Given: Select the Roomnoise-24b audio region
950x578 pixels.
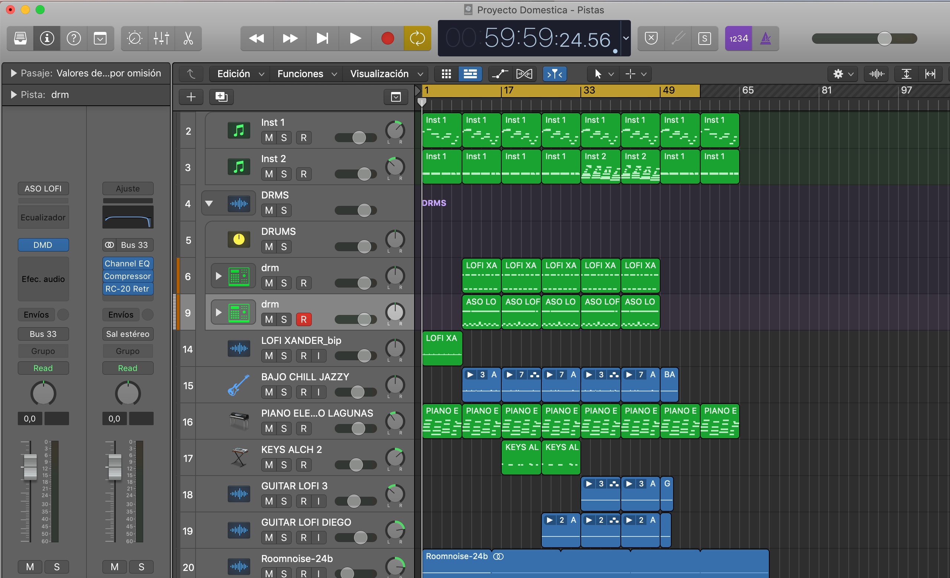Looking at the screenshot, I should 595,564.
